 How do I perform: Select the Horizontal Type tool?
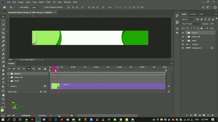coord(3,83)
